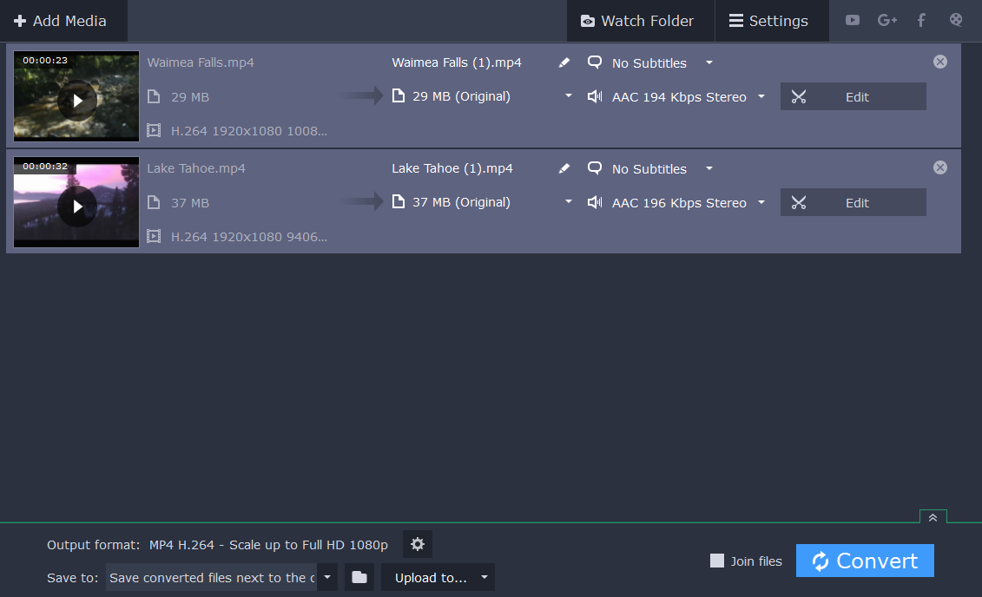This screenshot has height=597, width=982.
Task: Open Lake Tahoe output size dropdown
Action: (569, 202)
